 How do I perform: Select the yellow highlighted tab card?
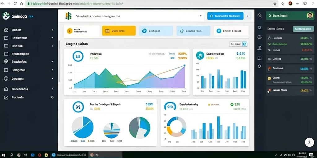tap(119, 31)
